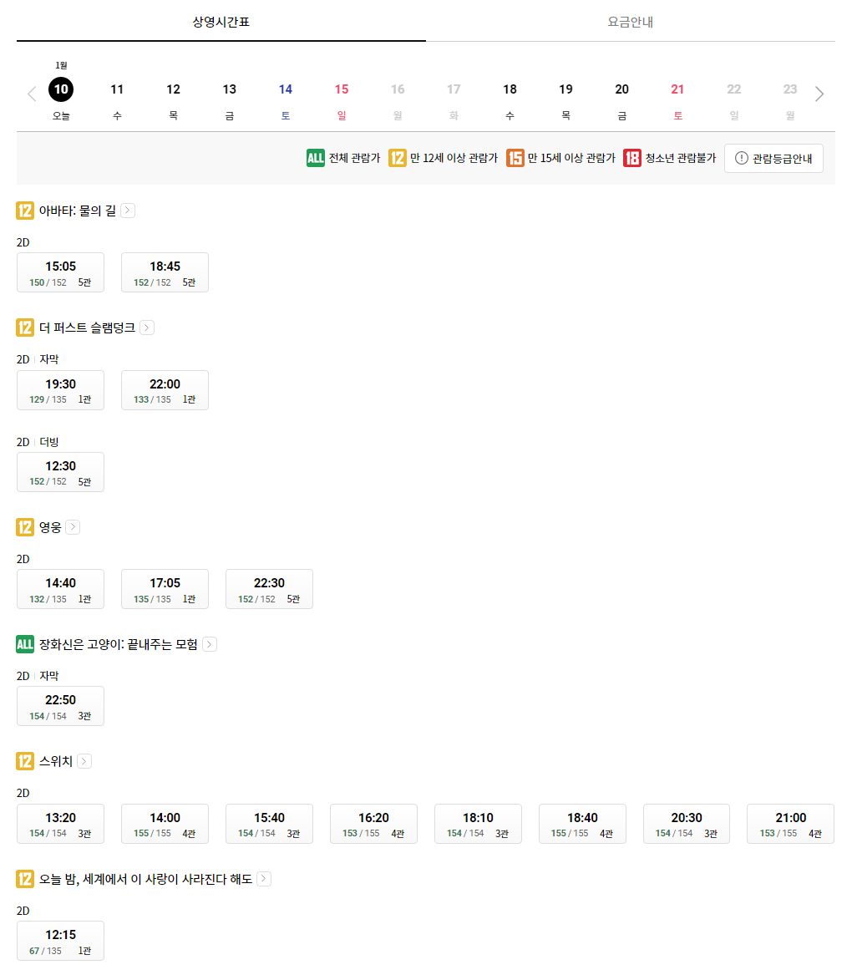Choose the 17:05 영웅 showtime
Screen dimensions: 852x970
click(165, 589)
